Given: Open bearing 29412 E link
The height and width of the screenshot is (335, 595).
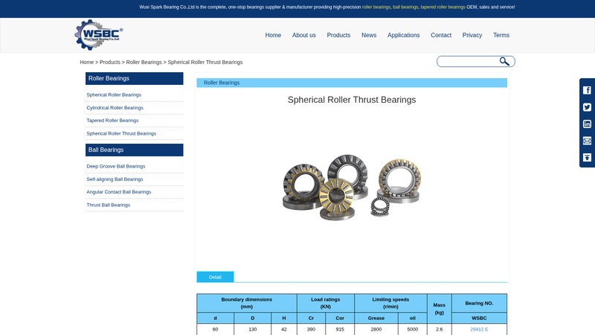Looking at the screenshot, I should tap(479, 329).
